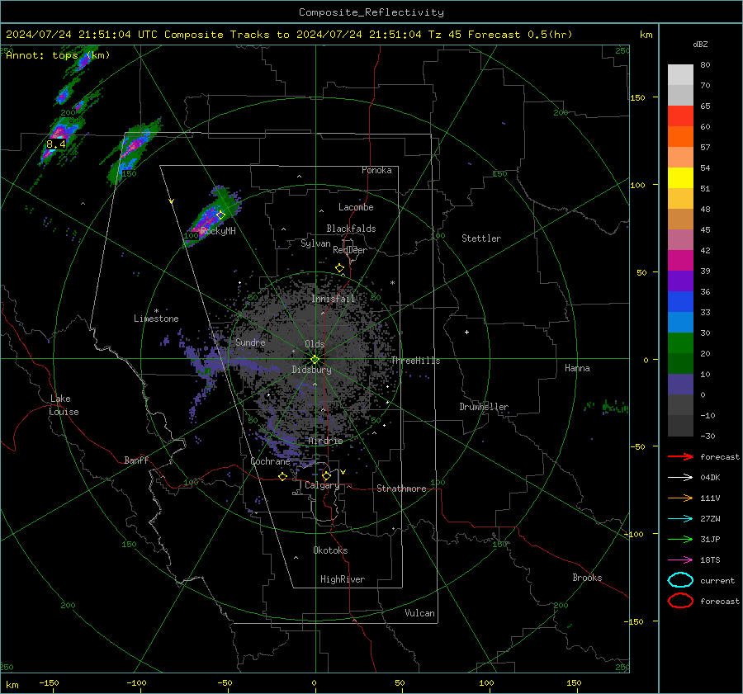Click the Limestone label
743x694 pixels.
click(x=156, y=319)
